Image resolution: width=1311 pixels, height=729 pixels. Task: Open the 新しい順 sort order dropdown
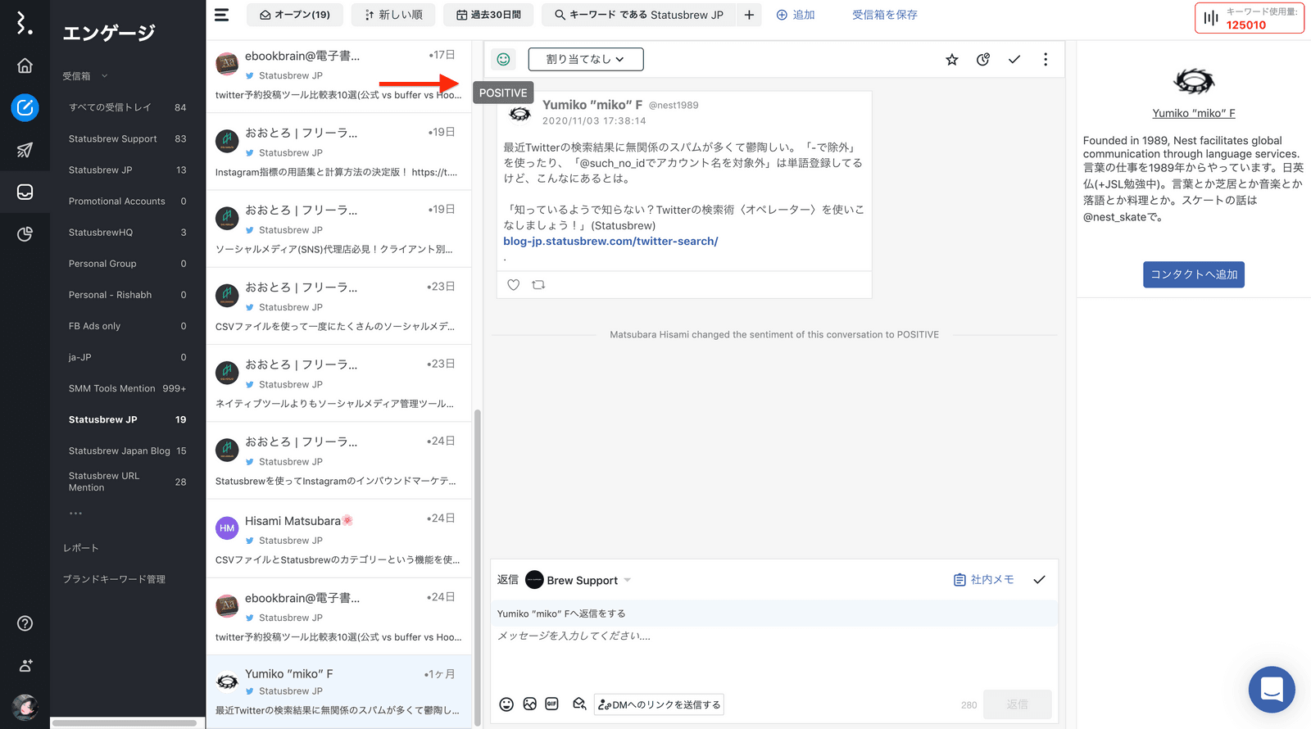[x=393, y=15]
